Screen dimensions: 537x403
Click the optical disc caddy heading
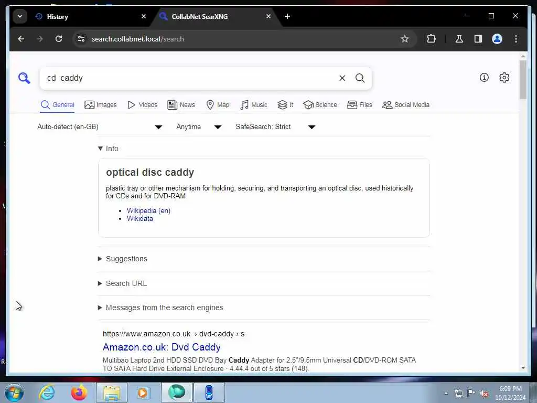(x=150, y=172)
